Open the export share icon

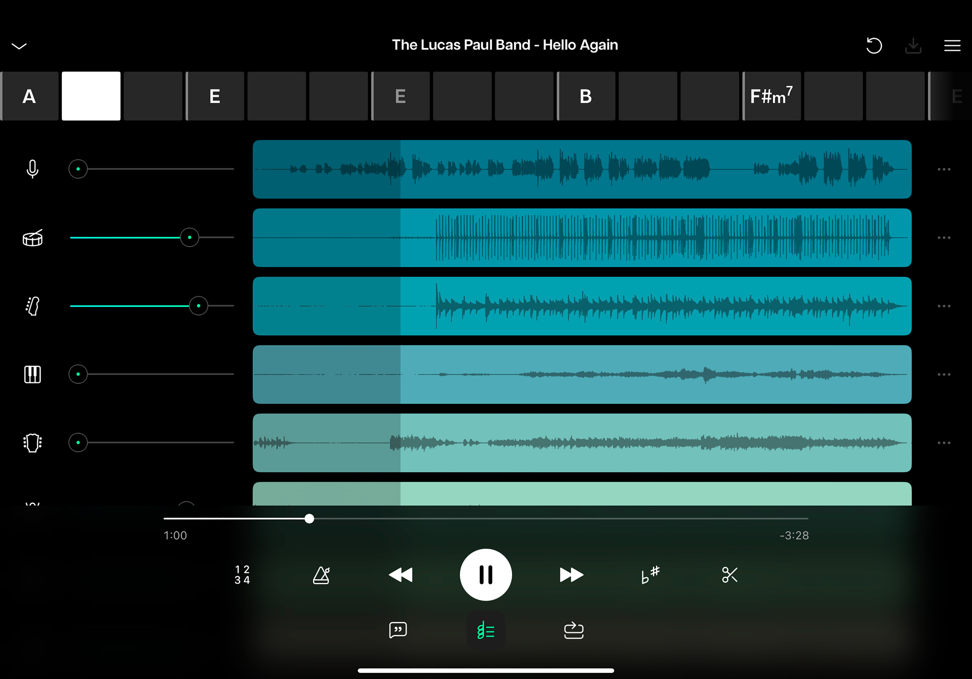574,630
